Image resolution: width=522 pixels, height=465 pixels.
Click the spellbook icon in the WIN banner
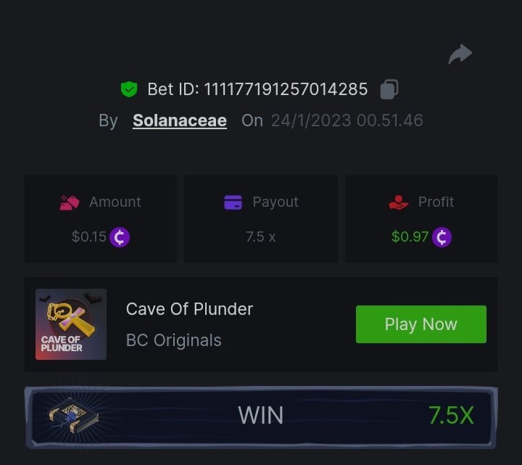point(73,416)
